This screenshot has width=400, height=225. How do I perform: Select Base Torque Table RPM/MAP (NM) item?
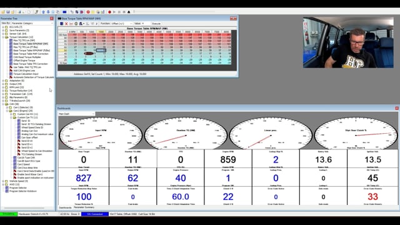pyautogui.click(x=31, y=44)
